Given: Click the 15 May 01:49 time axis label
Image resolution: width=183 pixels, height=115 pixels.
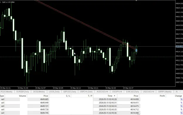Looking at the screenshot, I should pos(23,88).
